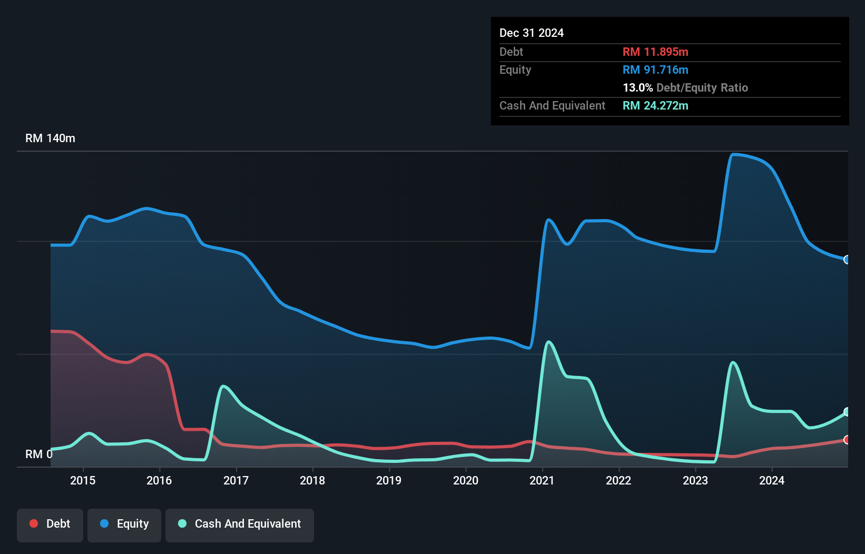
Task: Click the RM 11.895m debt value
Action: [655, 52]
